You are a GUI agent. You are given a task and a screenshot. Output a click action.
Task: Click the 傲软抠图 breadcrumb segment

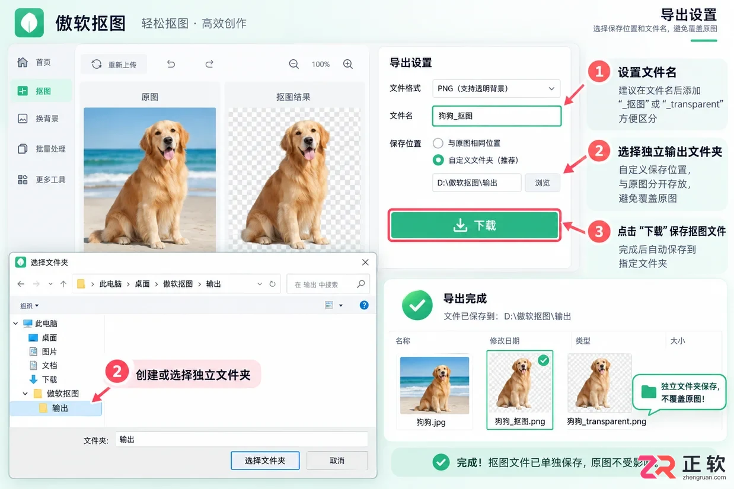(178, 284)
